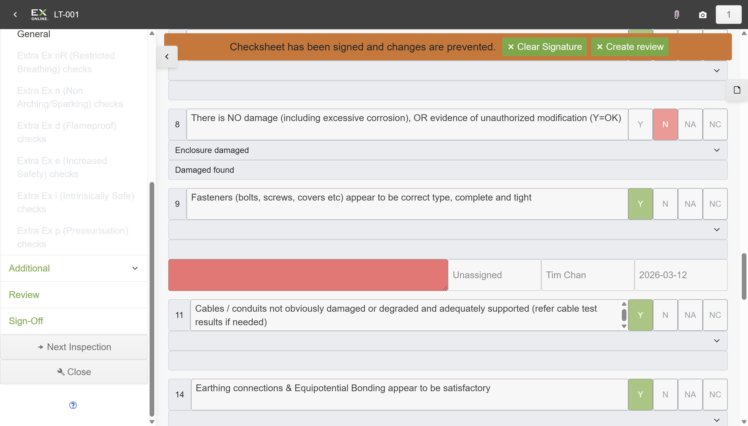Click the Damaged found comment field

[448, 170]
